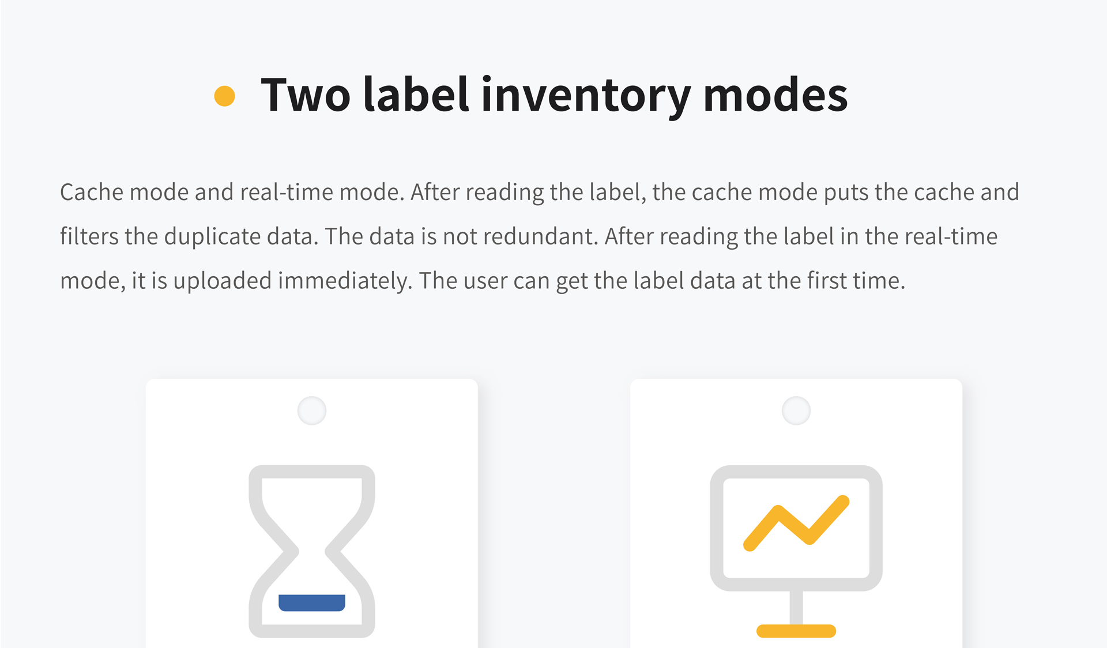Click the gray vertical monitor stand pole
The width and height of the screenshot is (1107, 648).
(x=796, y=608)
